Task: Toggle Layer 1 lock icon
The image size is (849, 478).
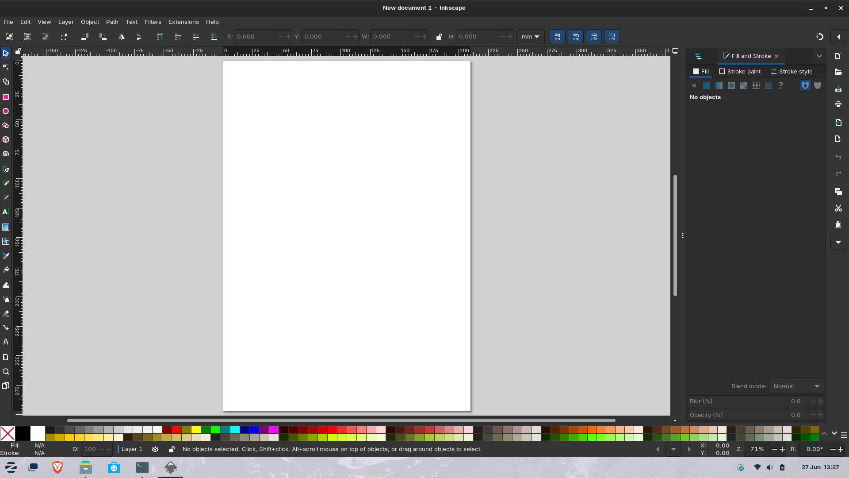Action: (172, 449)
